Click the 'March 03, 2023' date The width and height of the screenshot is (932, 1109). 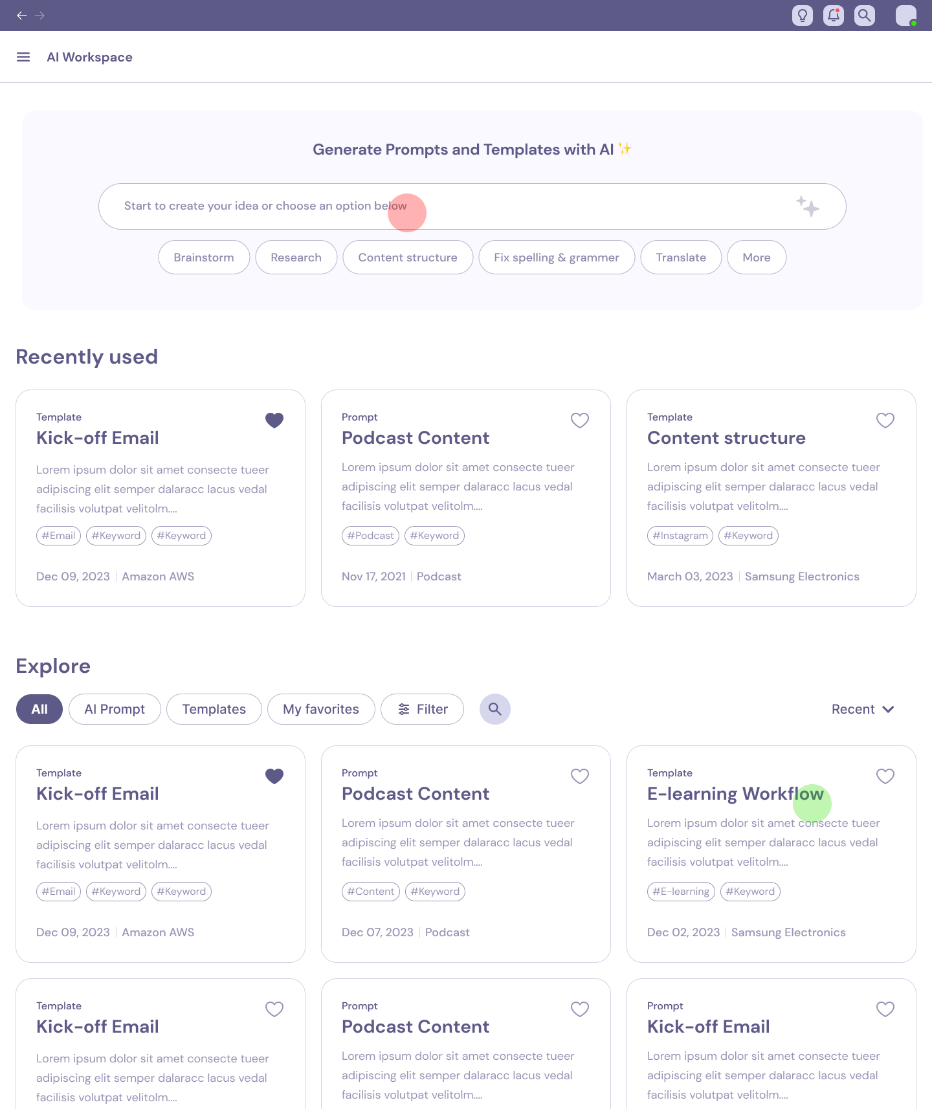tap(690, 576)
